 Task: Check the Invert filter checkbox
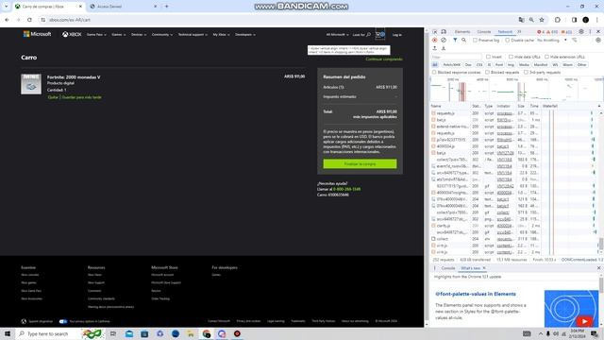click(488, 57)
